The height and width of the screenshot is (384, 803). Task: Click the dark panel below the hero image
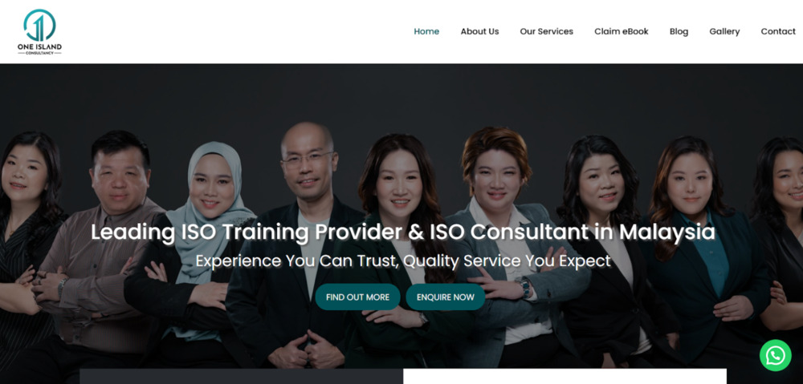[241, 376]
